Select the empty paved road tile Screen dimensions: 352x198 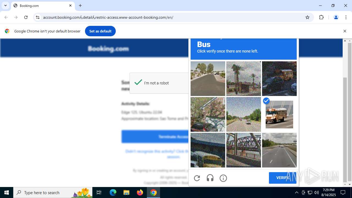tap(208, 79)
